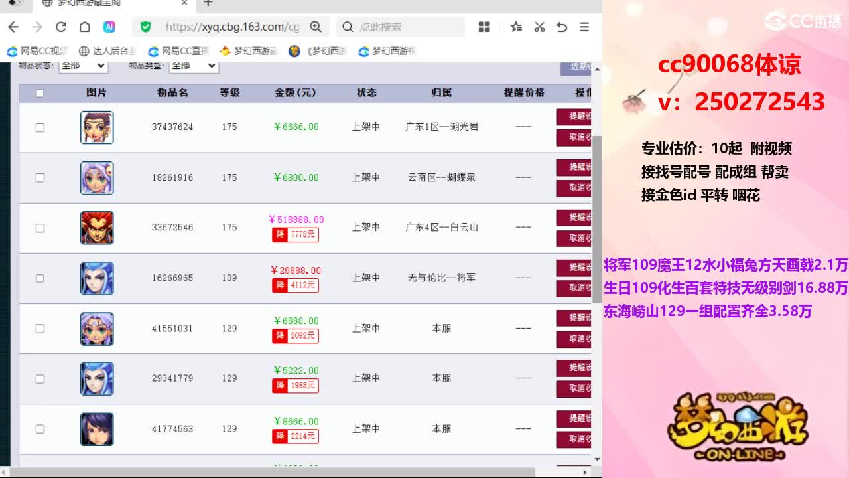Toggle the select-all checkbox in table header

tap(40, 93)
